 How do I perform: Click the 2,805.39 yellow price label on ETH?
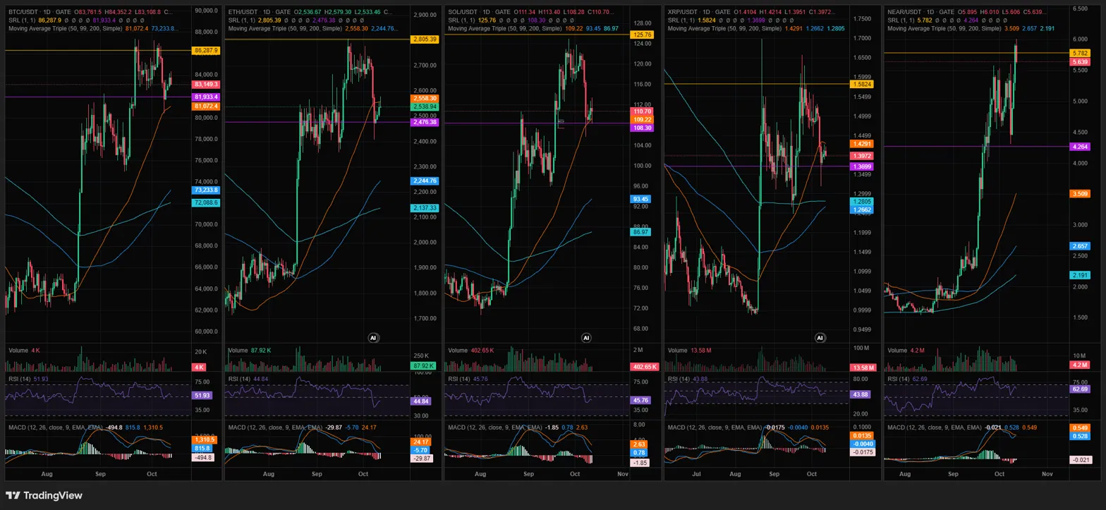pos(425,40)
